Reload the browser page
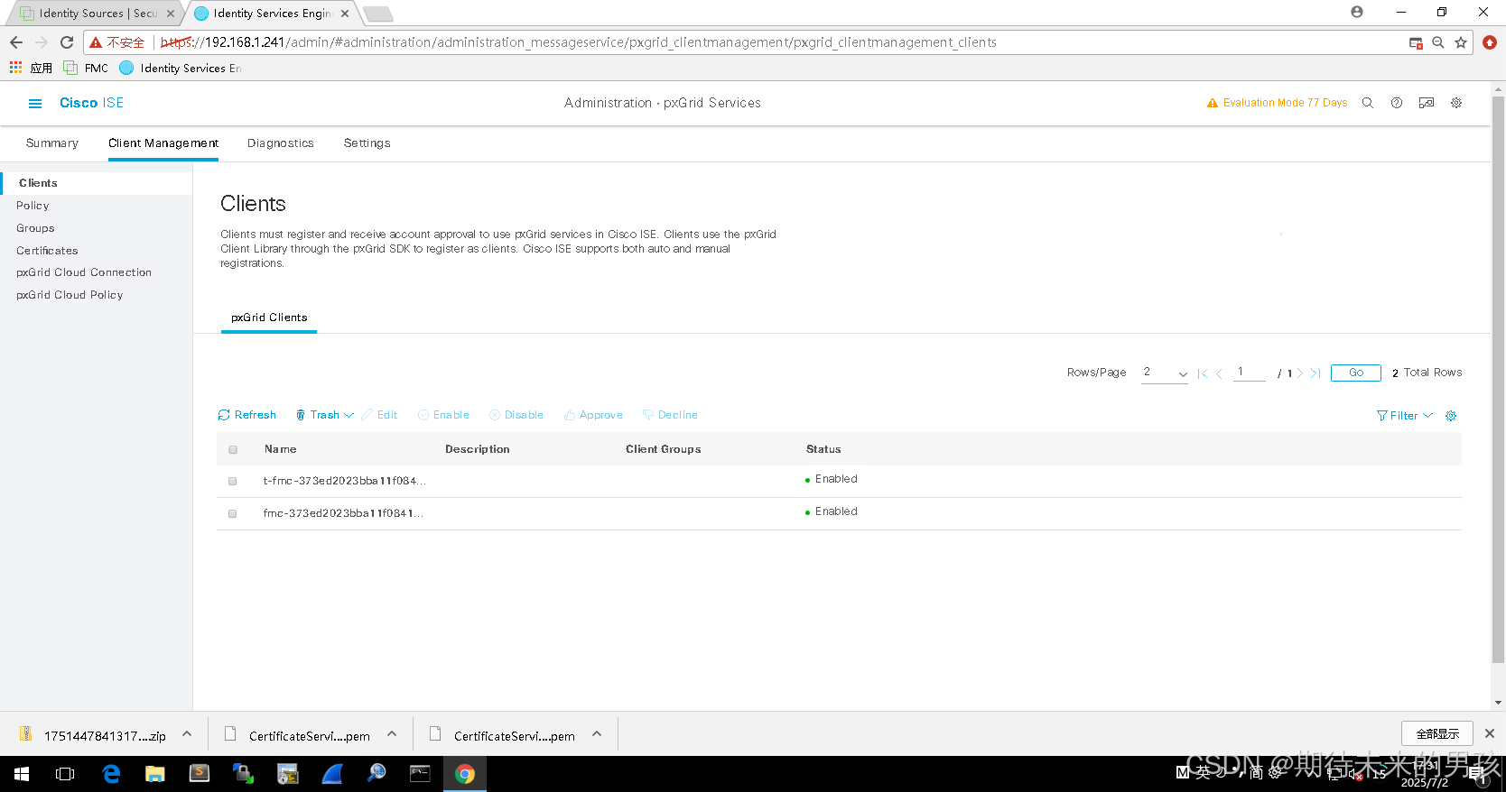Screen dimensions: 1506x792 [x=67, y=42]
